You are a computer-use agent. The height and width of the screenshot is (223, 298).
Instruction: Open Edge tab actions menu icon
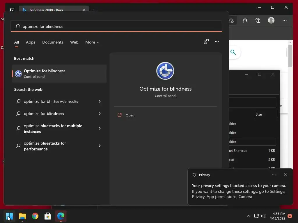[12, 10]
